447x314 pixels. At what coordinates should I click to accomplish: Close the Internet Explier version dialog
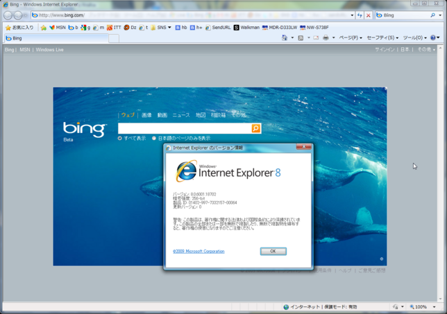303,147
